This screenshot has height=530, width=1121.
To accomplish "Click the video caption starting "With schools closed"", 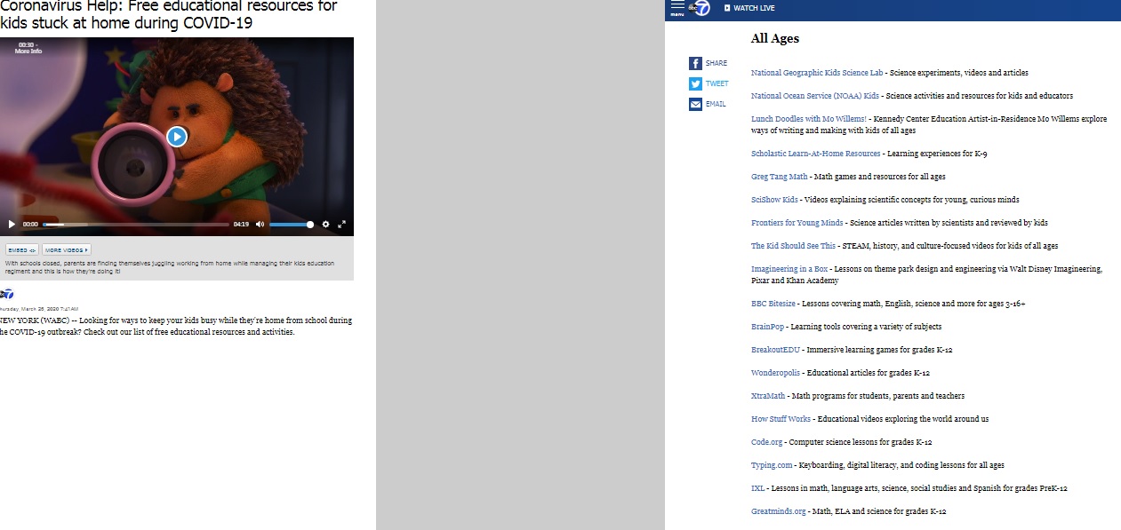I will tap(170, 267).
